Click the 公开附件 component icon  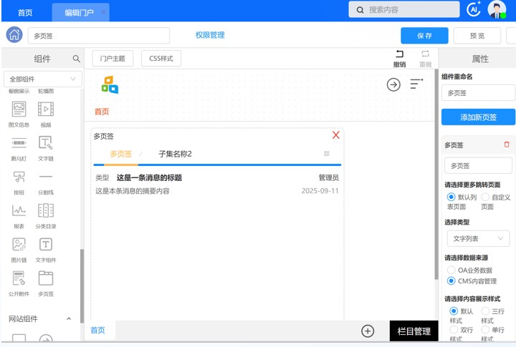[x=19, y=278]
